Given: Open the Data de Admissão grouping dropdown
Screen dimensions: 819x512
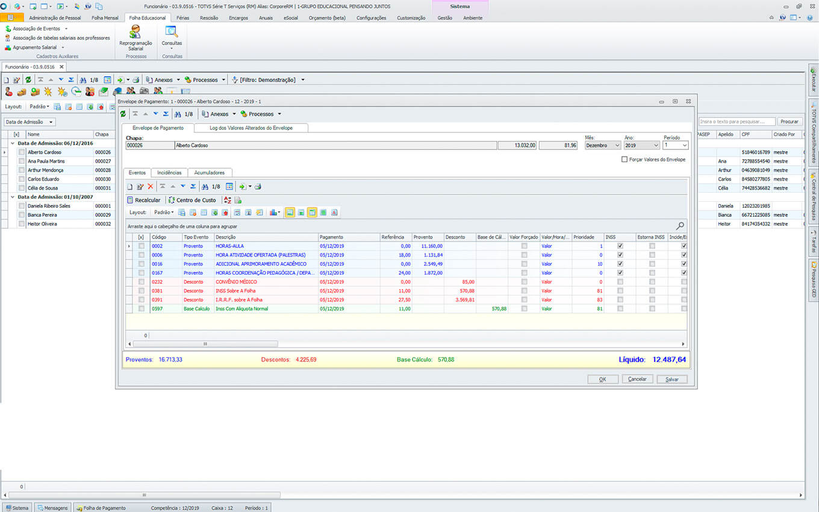Looking at the screenshot, I should 30,122.
